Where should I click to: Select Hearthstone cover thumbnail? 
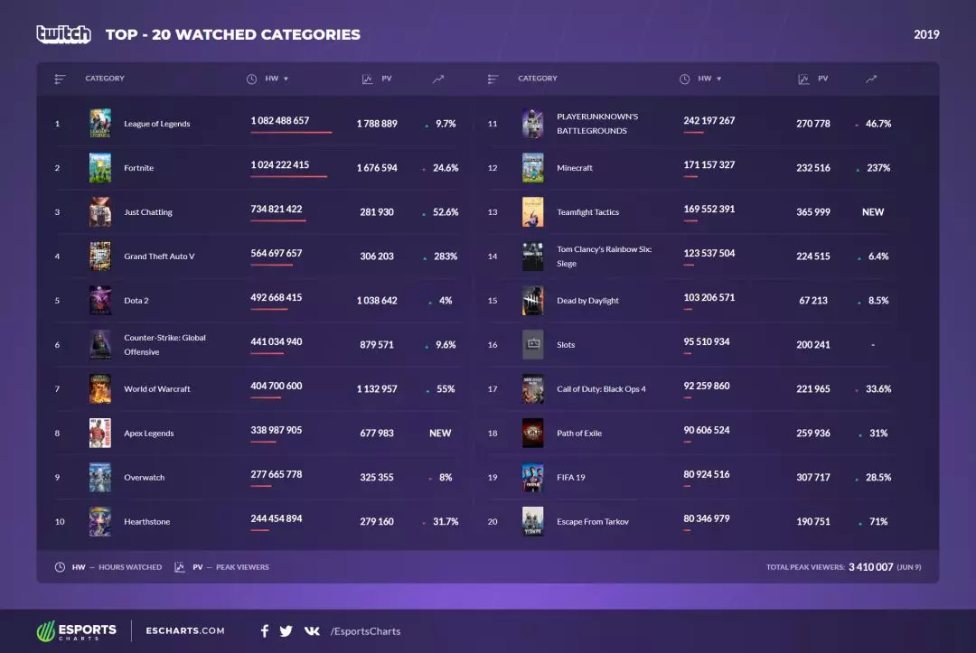click(x=100, y=521)
